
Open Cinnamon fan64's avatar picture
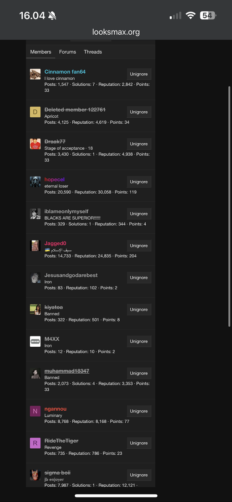tap(35, 74)
